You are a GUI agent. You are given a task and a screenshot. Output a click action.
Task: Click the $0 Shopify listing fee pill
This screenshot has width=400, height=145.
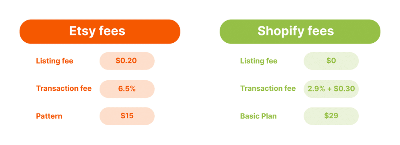[x=331, y=61]
